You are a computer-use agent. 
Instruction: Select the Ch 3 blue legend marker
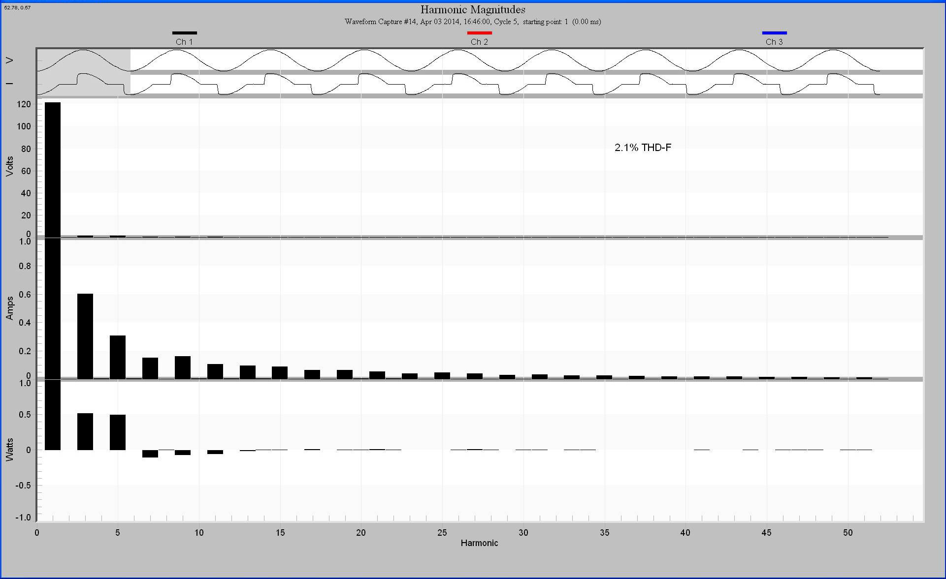pos(775,32)
